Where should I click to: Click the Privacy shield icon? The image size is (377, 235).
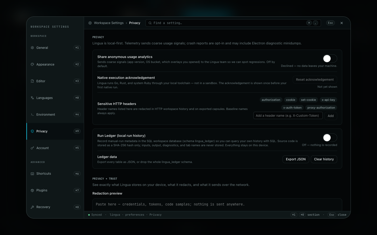coord(32,131)
